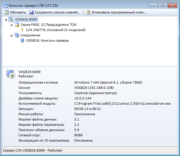Click the large running server icon in details pane
This screenshot has width=180, height=156.
tap(11, 74)
